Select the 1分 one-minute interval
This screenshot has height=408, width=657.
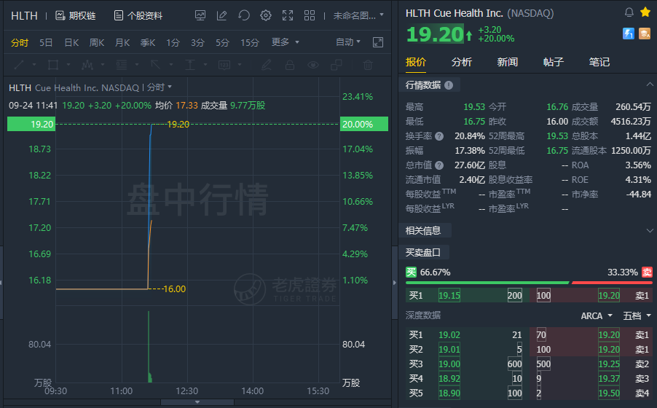[x=173, y=43]
